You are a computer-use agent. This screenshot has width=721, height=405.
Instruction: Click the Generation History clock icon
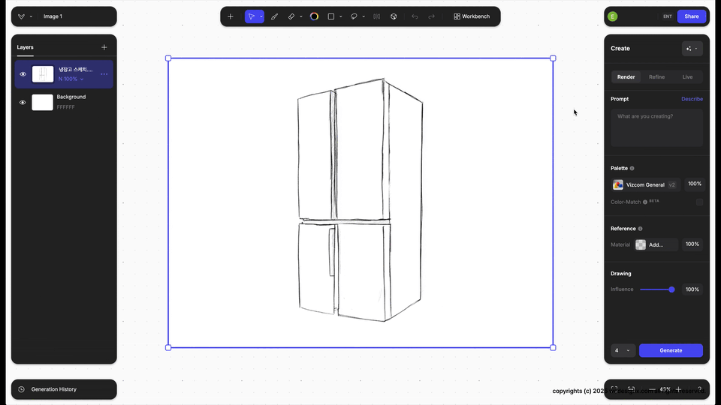(x=21, y=389)
